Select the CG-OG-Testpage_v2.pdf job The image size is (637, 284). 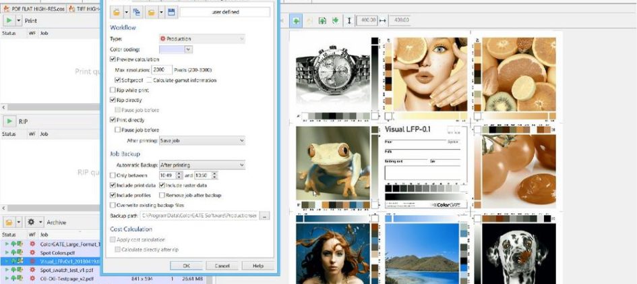pos(106,279)
